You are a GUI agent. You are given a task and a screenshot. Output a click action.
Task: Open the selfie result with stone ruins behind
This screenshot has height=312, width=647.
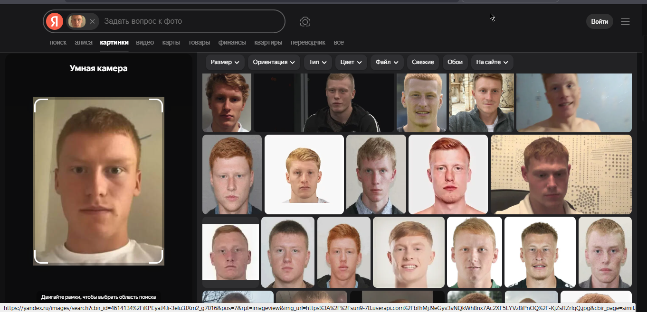click(x=481, y=102)
